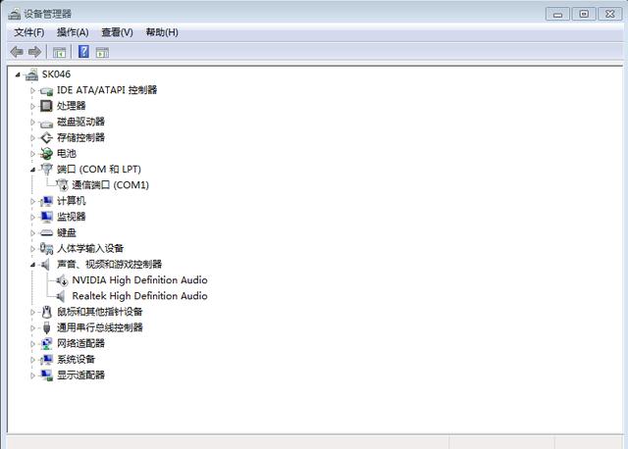Click the 显示适配器 display adapter icon
This screenshot has height=449, width=628.
[x=46, y=375]
